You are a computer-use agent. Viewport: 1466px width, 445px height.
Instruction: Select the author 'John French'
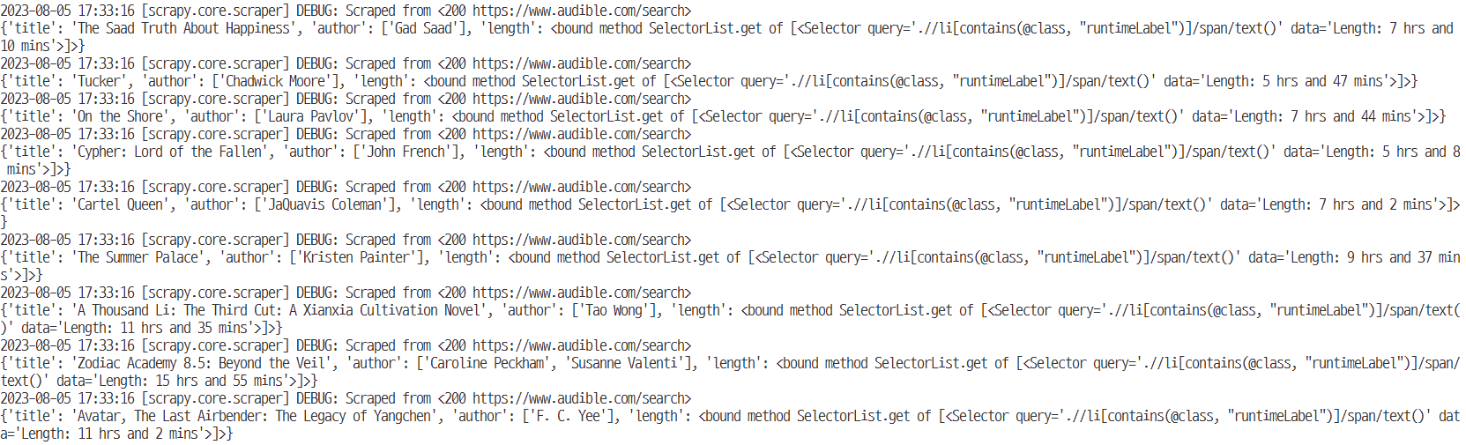(406, 152)
